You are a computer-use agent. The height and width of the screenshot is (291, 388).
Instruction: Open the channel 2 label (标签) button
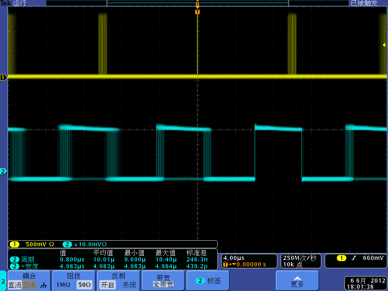pyautogui.click(x=208, y=281)
